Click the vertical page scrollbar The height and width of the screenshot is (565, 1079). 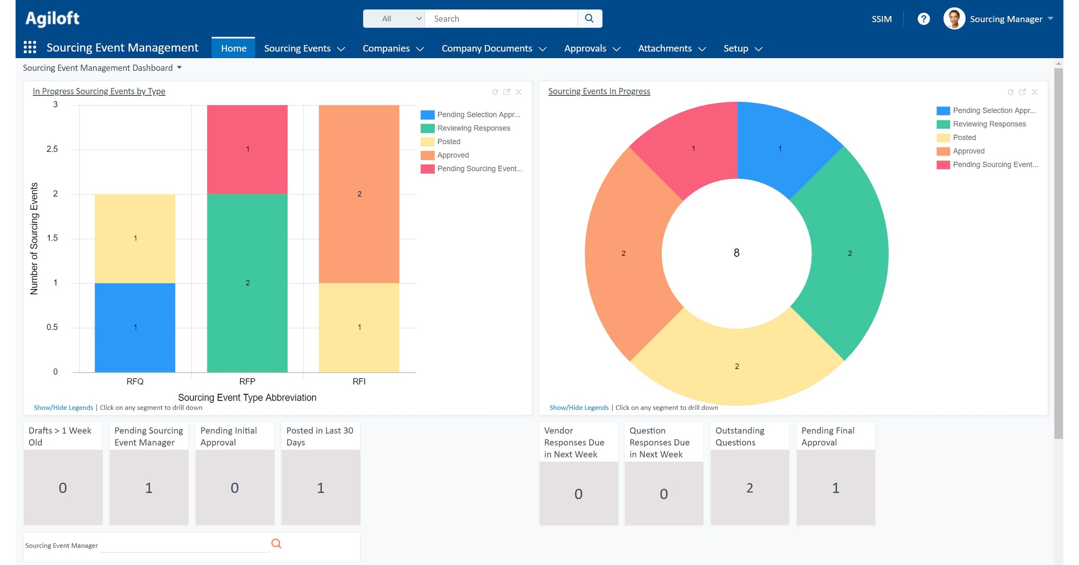1058,253
